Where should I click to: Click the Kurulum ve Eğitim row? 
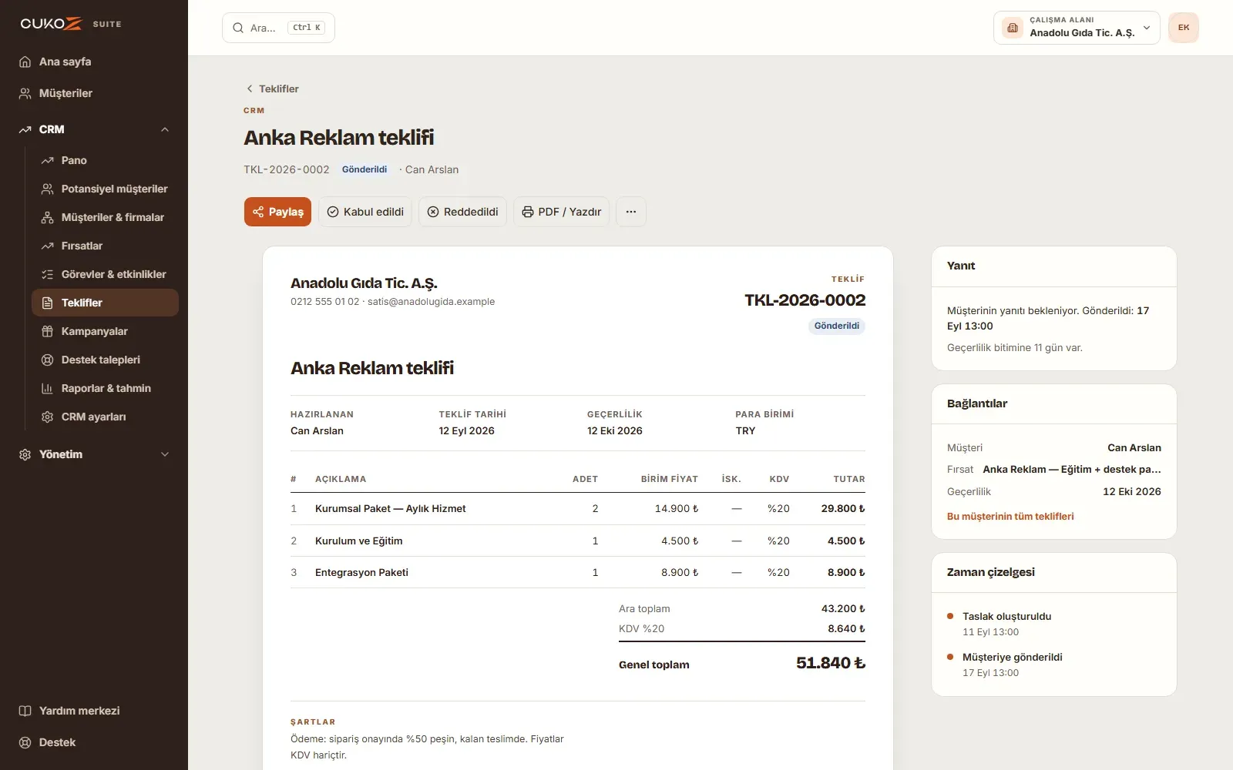point(578,541)
